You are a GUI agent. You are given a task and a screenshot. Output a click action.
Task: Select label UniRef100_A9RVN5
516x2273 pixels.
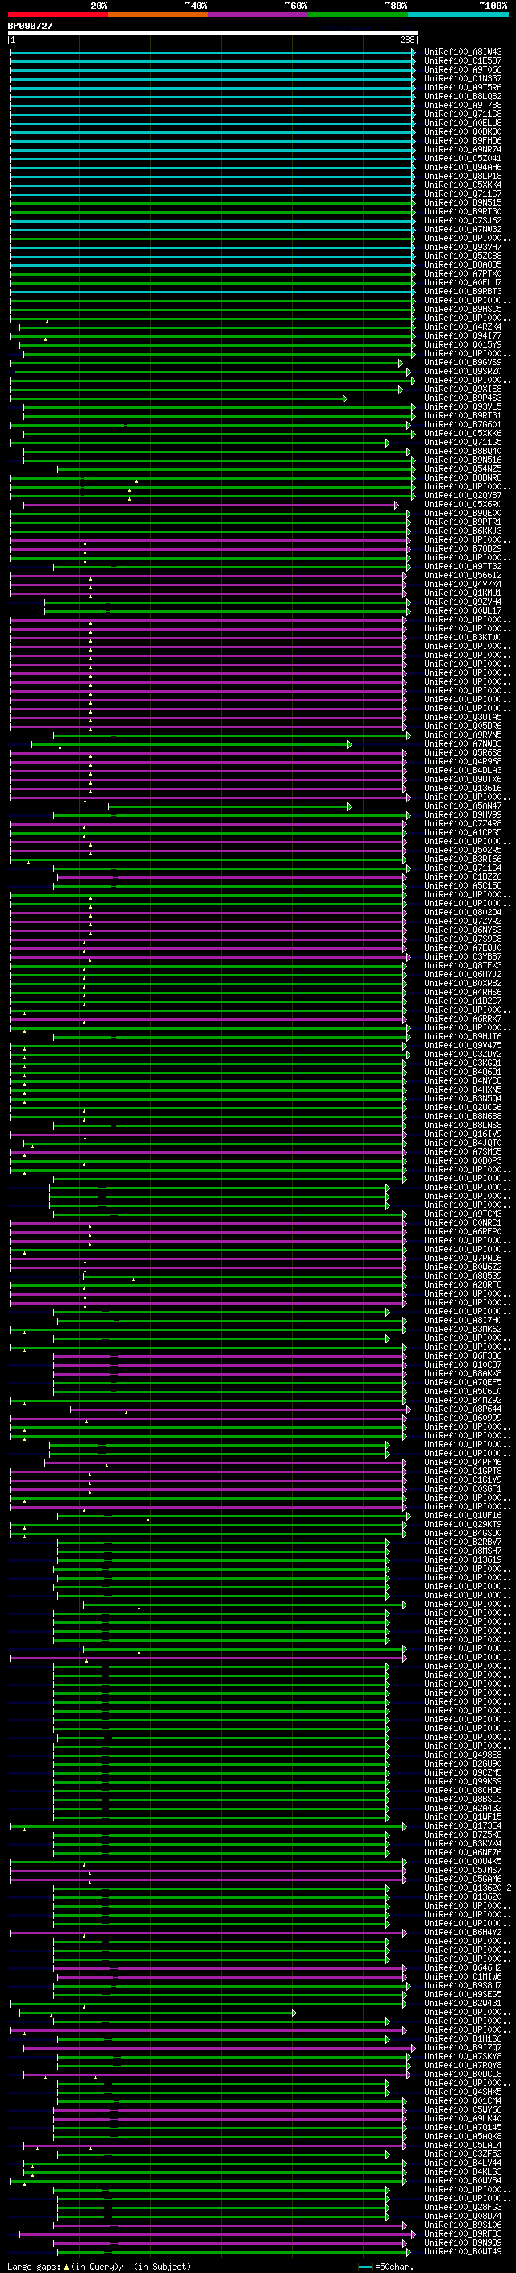462,735
